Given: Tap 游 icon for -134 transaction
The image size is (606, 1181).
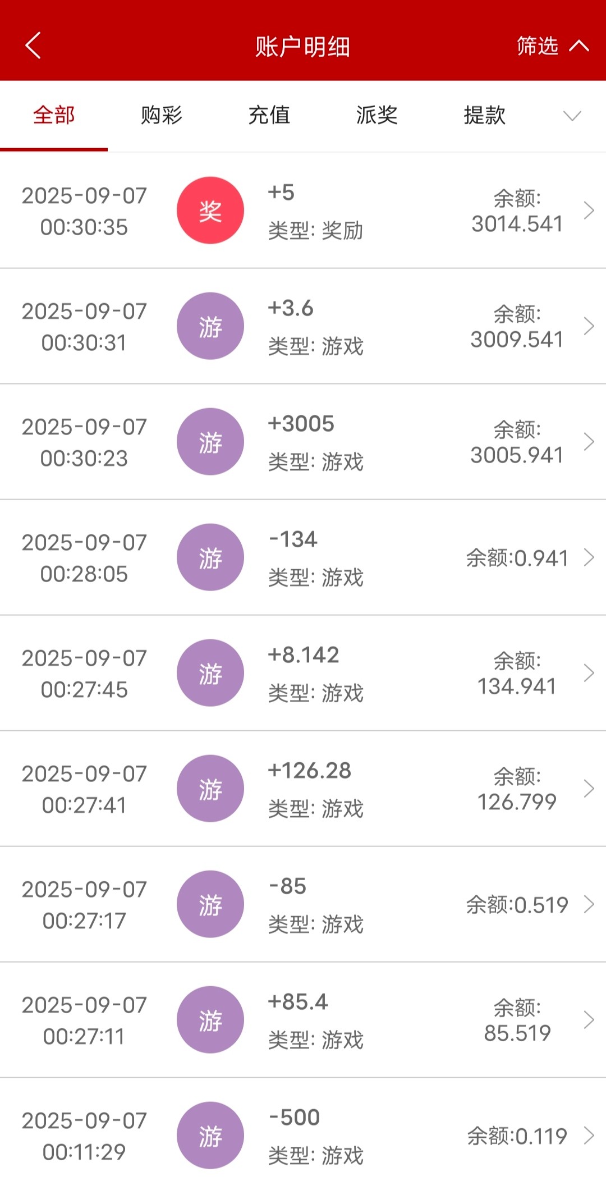Looking at the screenshot, I should 210,557.
